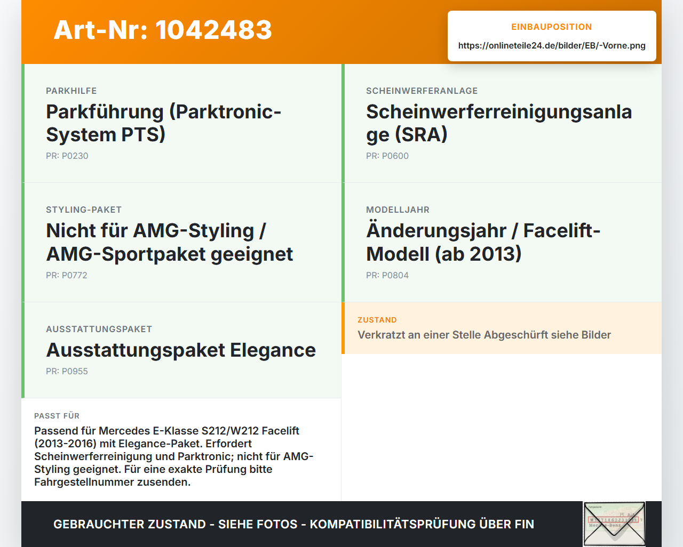
Task: Click the PARKHILFE category label
Action: pyautogui.click(x=72, y=91)
